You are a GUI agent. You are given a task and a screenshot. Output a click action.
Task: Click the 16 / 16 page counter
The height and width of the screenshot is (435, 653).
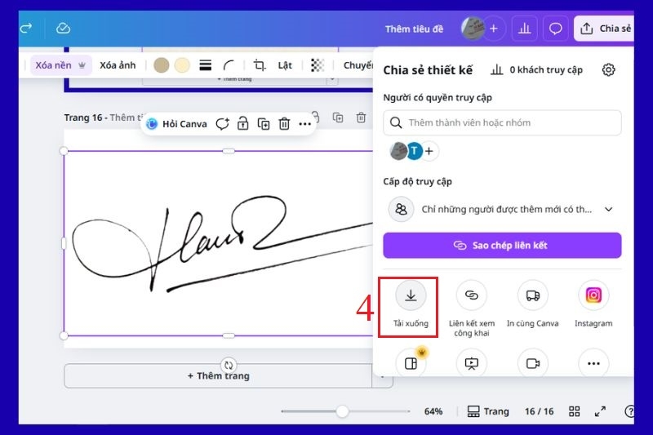540,411
